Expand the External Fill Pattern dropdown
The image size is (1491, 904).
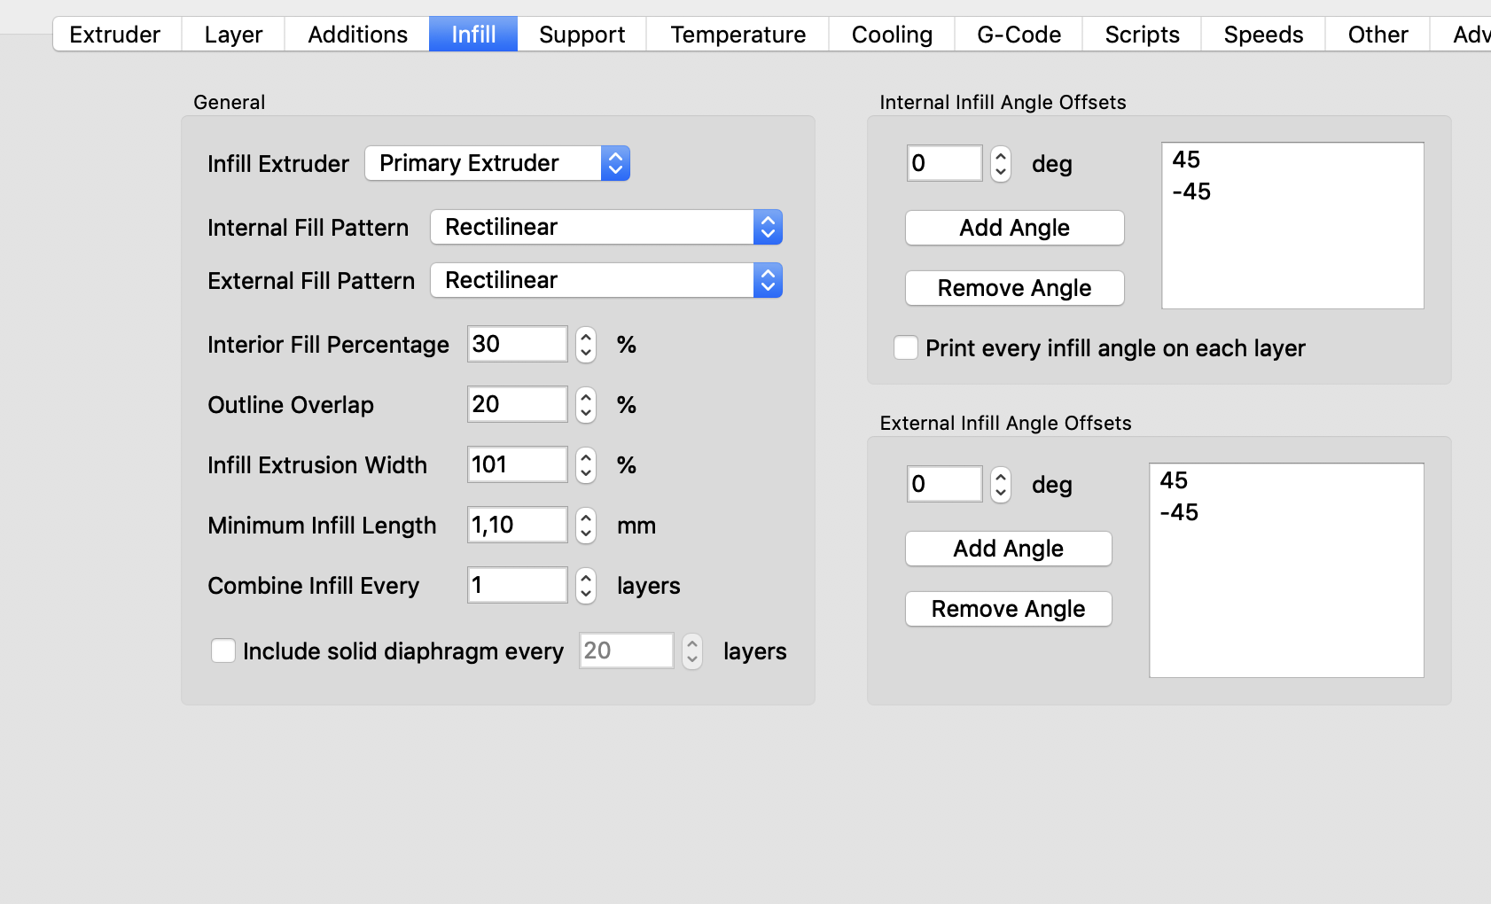tap(605, 281)
